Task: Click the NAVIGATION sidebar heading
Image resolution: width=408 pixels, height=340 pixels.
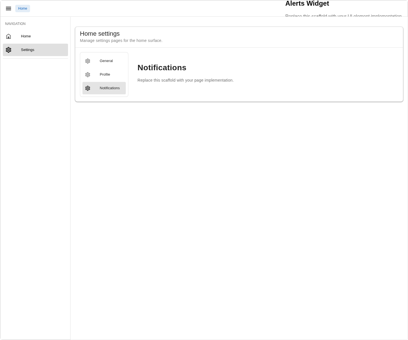Action: pos(15,24)
